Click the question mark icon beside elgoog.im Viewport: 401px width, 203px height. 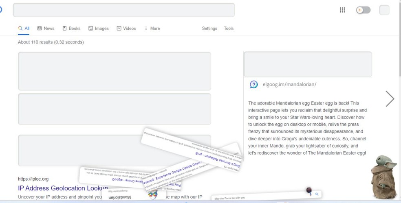pos(254,84)
